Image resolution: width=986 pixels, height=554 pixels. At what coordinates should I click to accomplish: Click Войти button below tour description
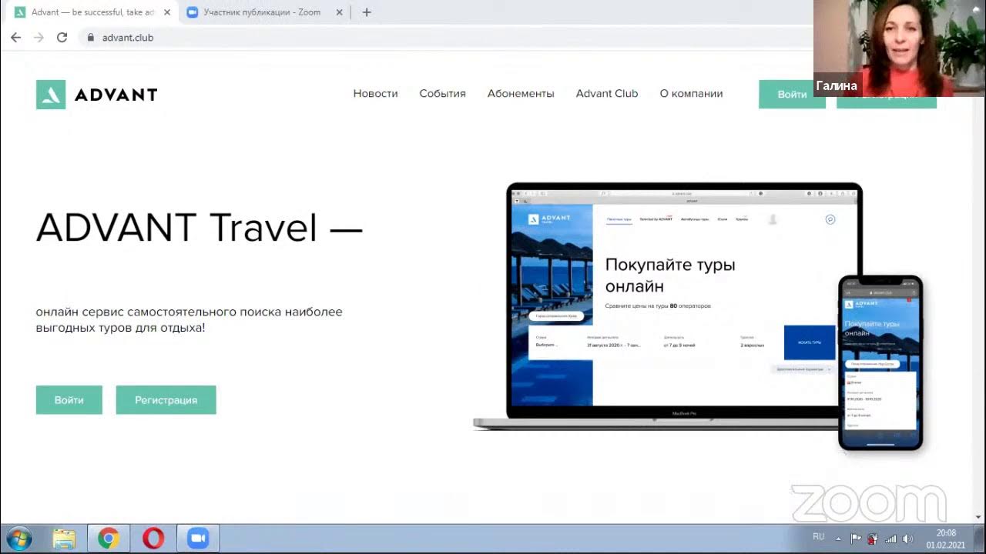point(69,400)
